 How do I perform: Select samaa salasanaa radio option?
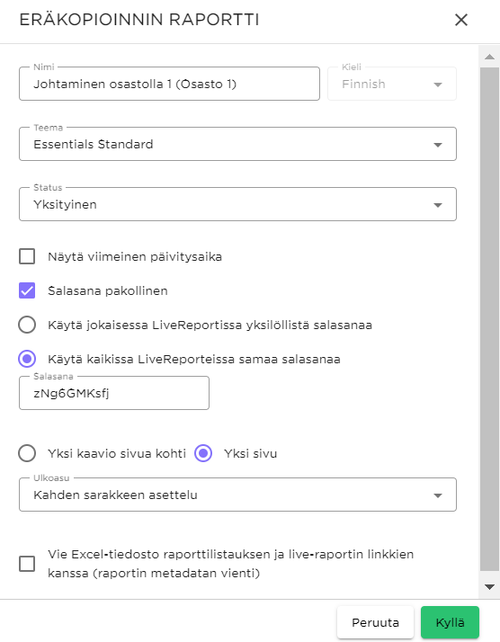point(27,359)
